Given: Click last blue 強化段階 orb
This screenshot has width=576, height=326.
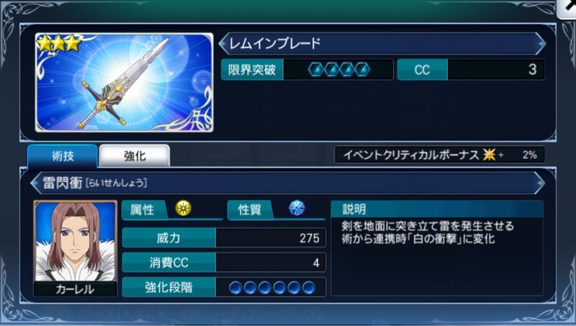Looking at the screenshot, I should tap(309, 287).
